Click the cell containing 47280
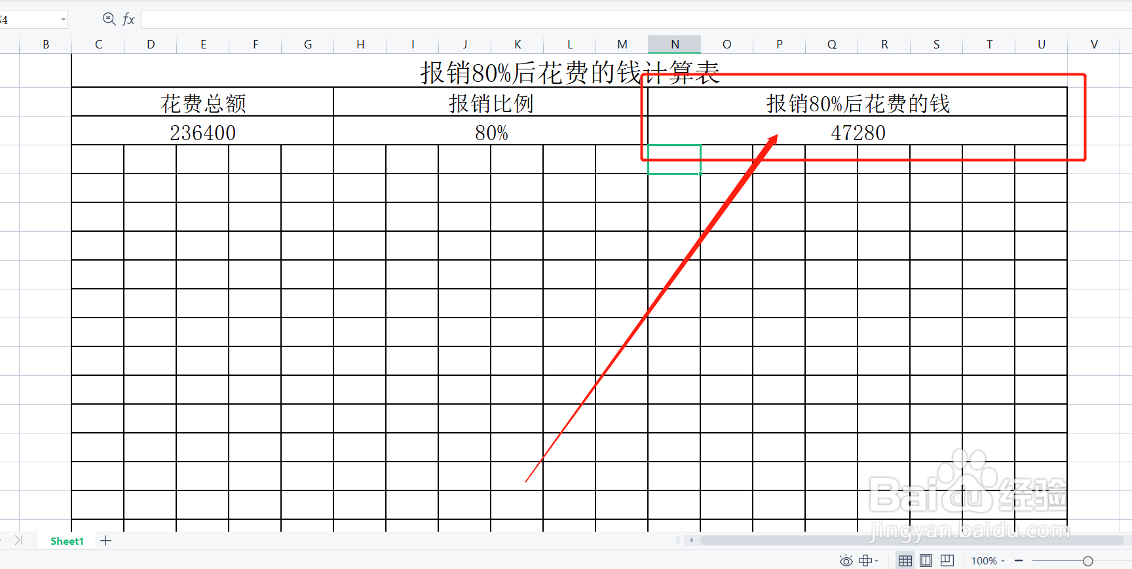Image resolution: width=1132 pixels, height=569 pixels. click(858, 131)
